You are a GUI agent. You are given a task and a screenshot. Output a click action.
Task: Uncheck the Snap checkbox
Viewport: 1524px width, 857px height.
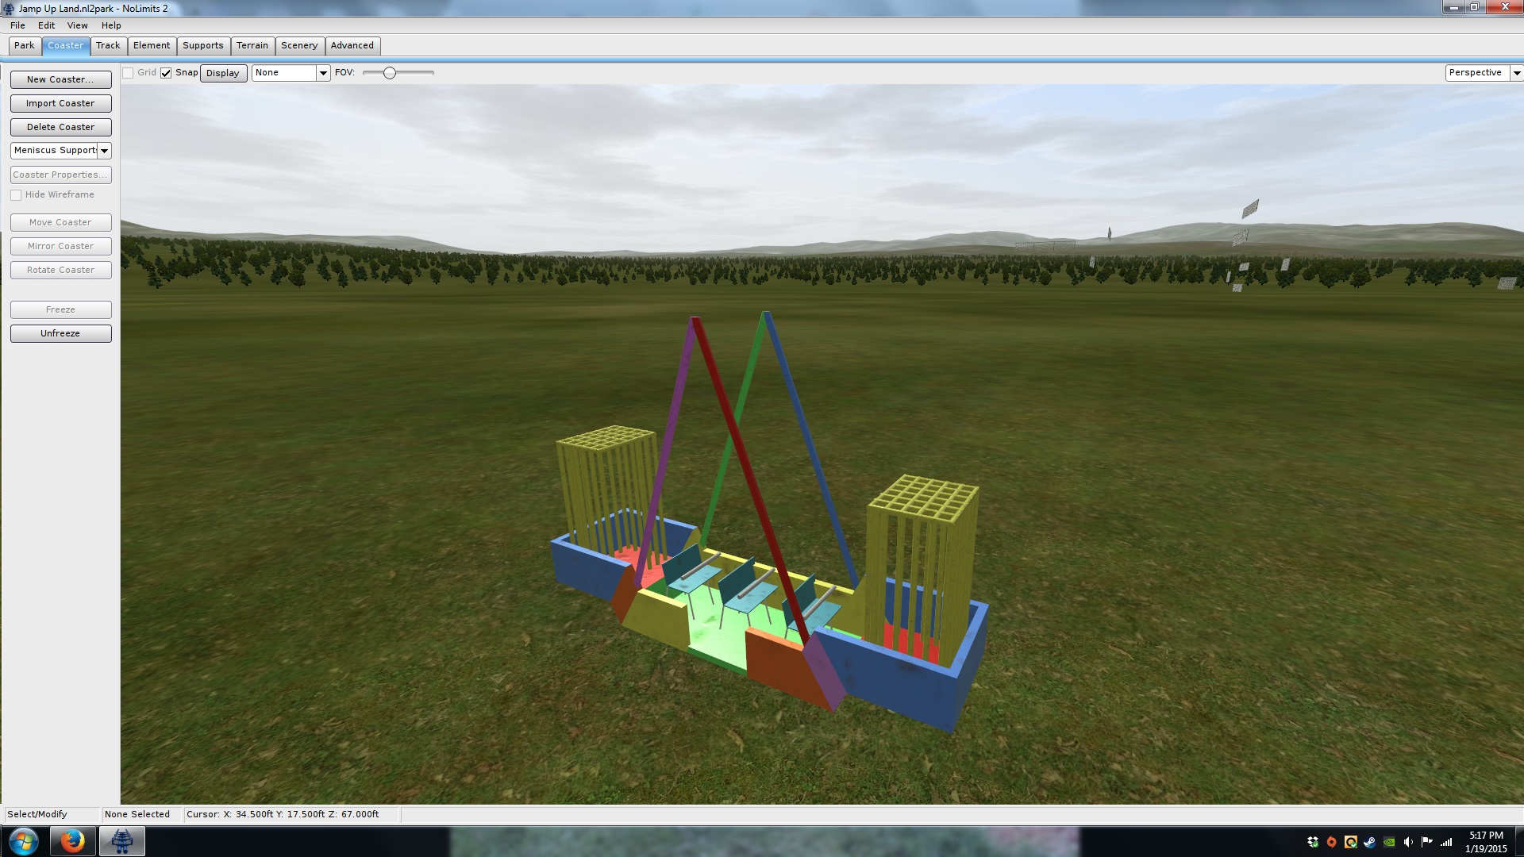pos(166,73)
